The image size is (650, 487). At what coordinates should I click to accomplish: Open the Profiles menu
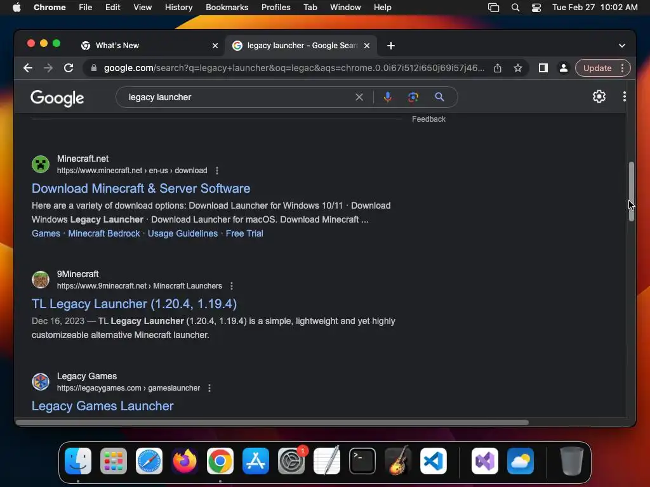275,8
